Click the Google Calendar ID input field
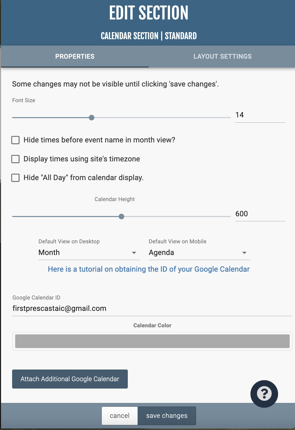The width and height of the screenshot is (295, 430). (152, 309)
